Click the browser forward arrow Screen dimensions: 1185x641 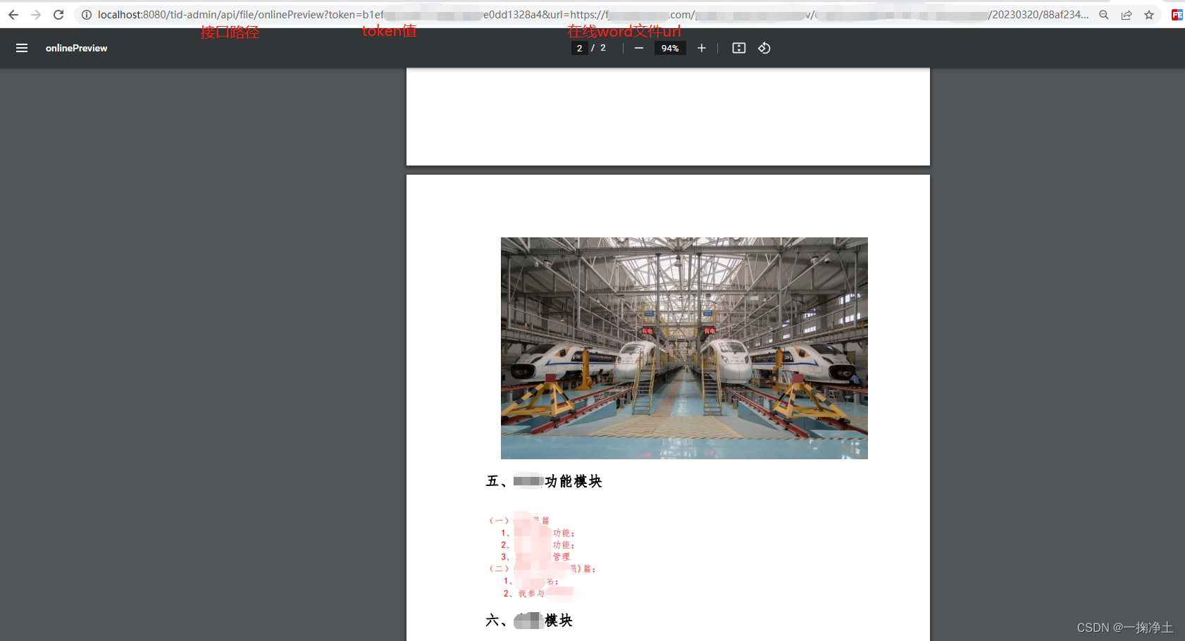coord(36,15)
